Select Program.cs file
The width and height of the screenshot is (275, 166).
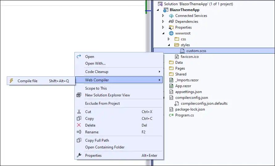tap(185, 115)
